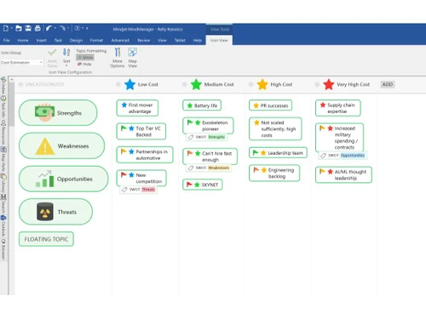Click the Strengths money icon
The height and width of the screenshot is (319, 426).
pos(44,112)
